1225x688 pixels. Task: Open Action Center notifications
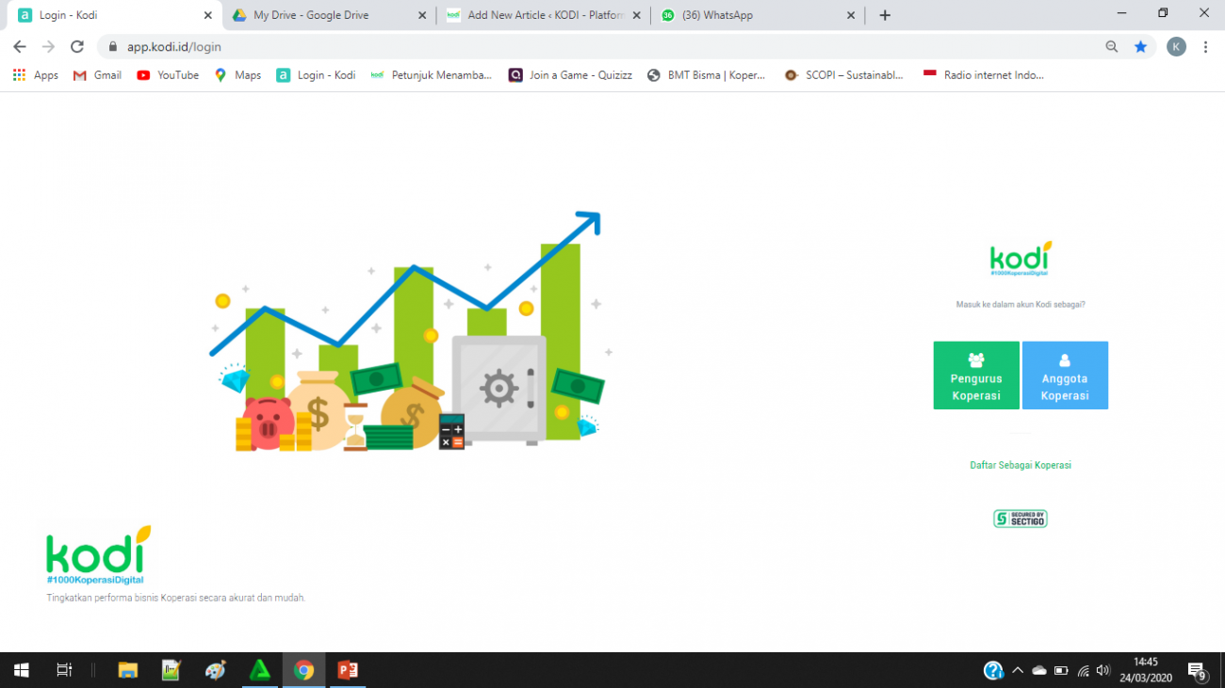(x=1198, y=671)
